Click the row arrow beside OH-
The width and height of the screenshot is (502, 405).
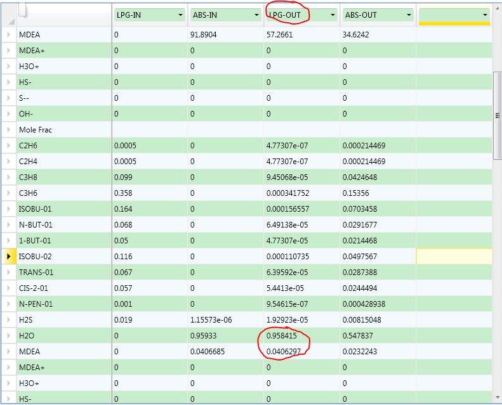pos(9,114)
